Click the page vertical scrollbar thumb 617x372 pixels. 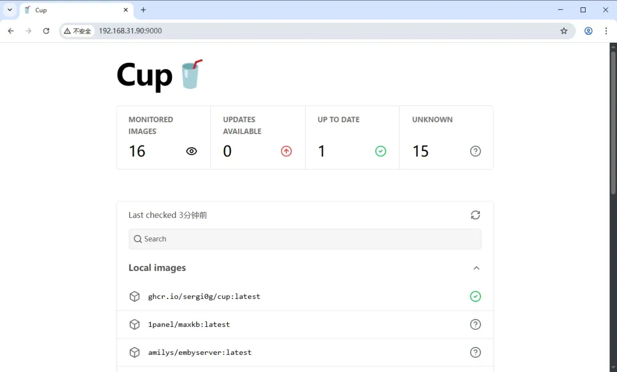pos(613,122)
